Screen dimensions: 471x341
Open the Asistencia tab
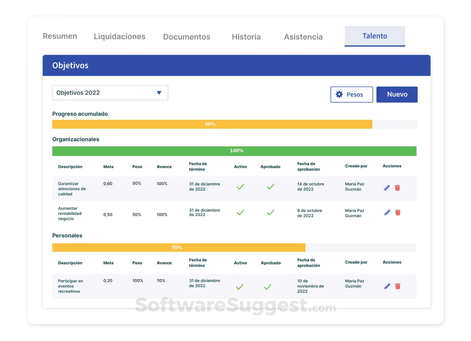pos(303,37)
